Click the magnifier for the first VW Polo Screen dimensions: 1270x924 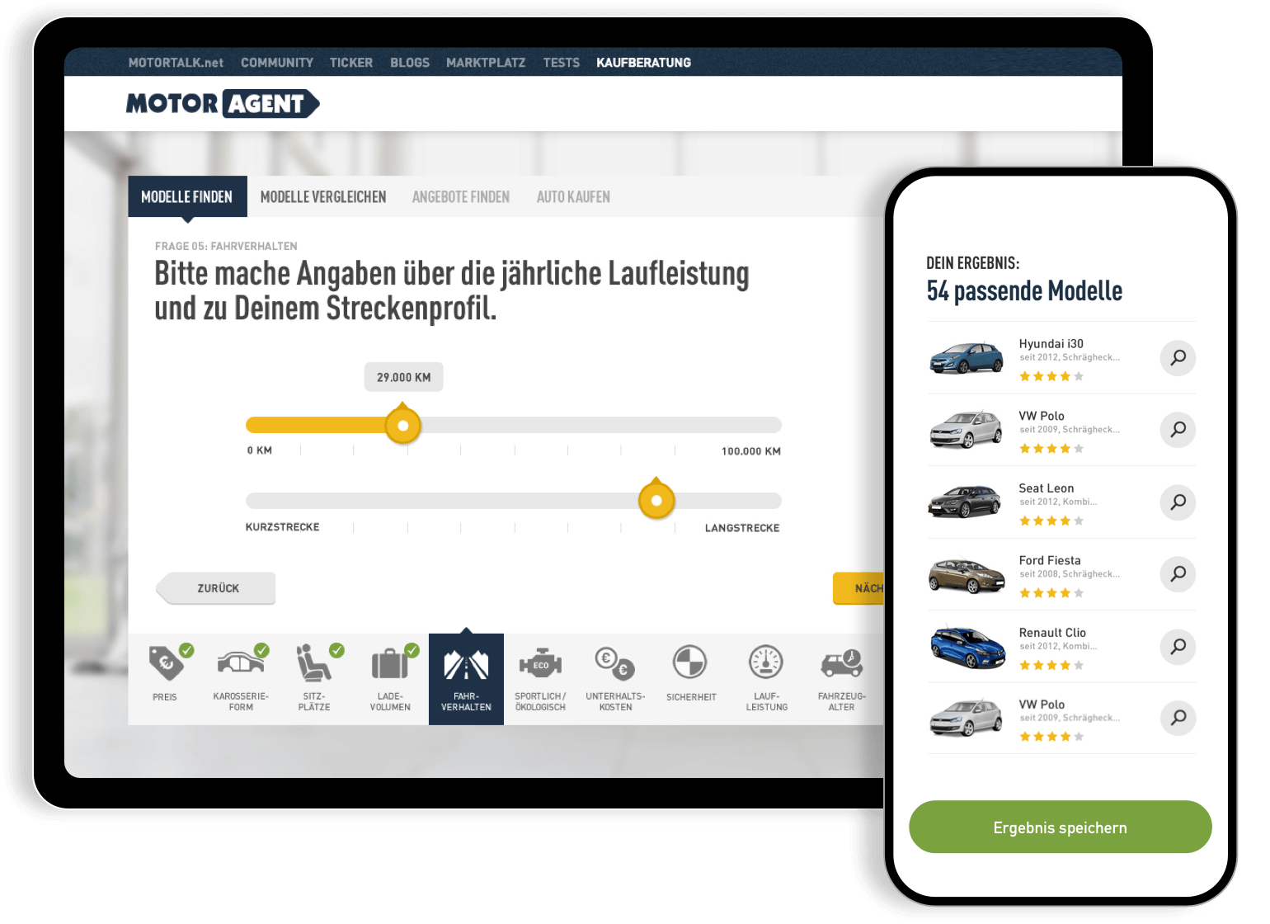point(1178,430)
